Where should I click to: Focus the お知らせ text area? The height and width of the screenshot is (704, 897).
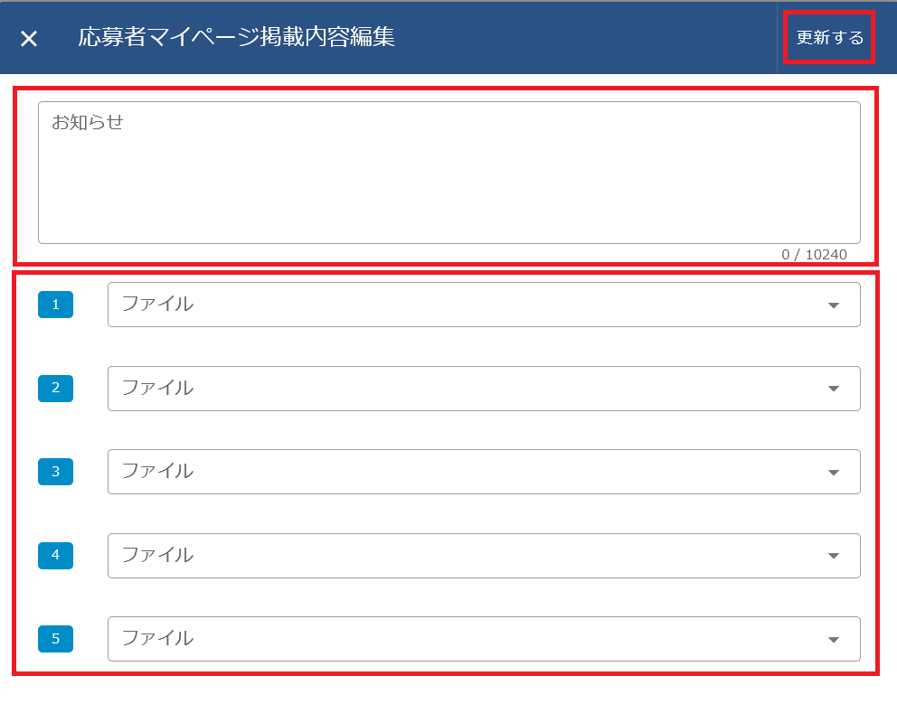[448, 172]
